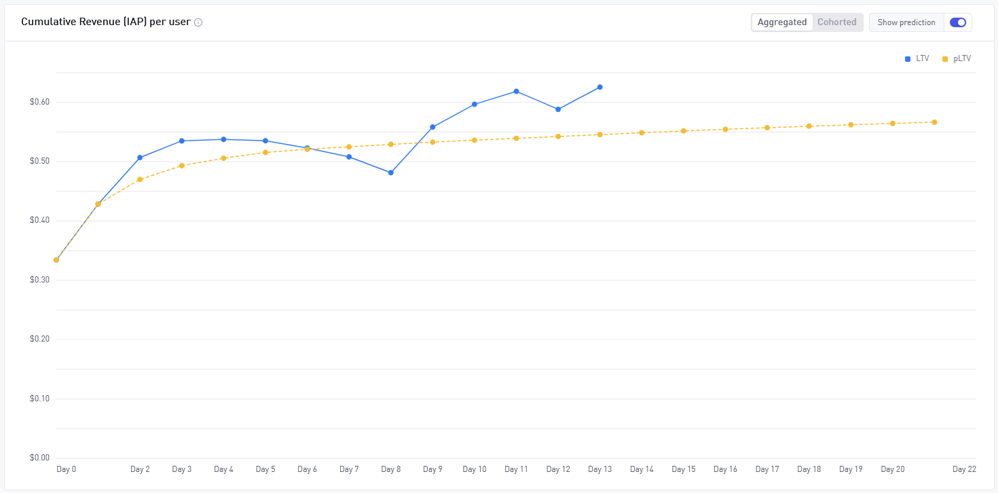This screenshot has height=493, width=998.
Task: Click the info icon beside chart title
Action: coord(198,22)
